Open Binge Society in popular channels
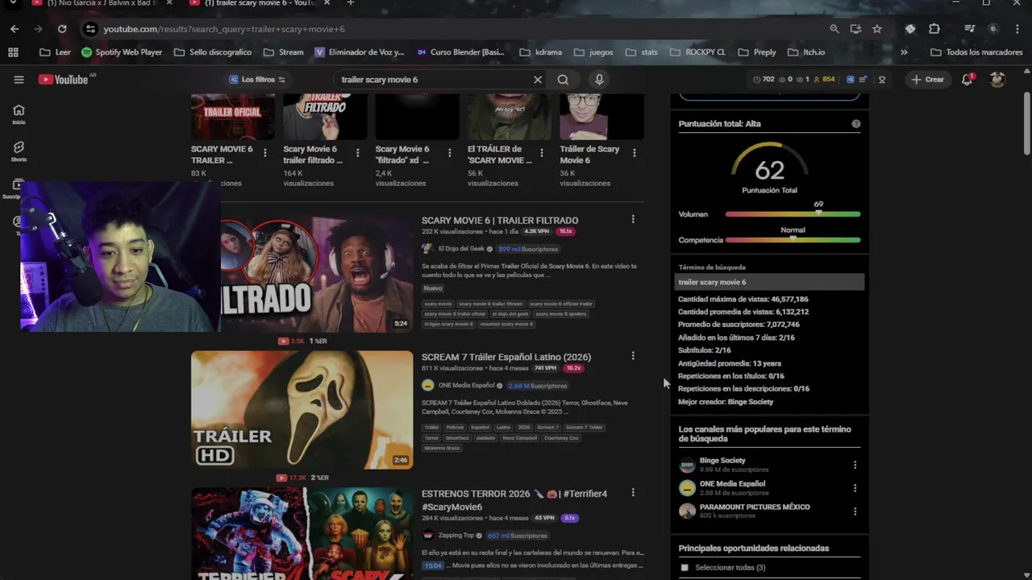 point(722,460)
